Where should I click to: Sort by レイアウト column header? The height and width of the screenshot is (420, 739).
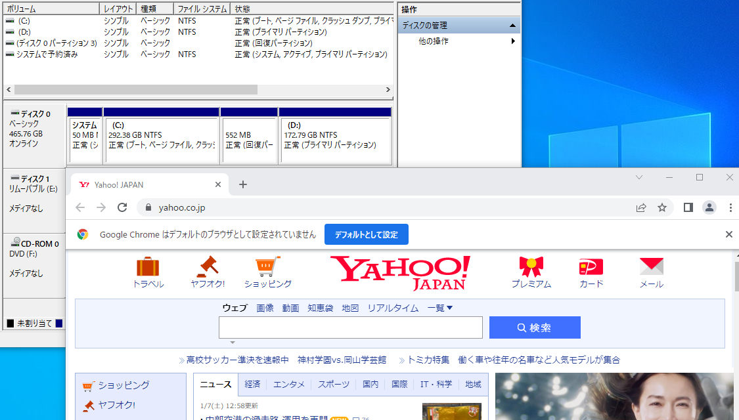tap(118, 9)
